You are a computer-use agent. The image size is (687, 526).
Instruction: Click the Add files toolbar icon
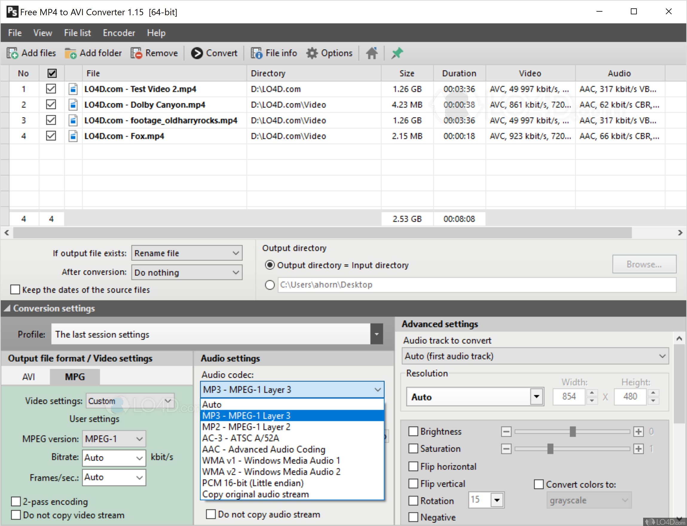tap(13, 53)
